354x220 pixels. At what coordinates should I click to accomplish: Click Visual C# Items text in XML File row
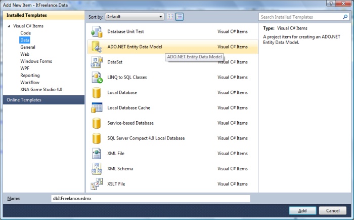[x=233, y=154]
